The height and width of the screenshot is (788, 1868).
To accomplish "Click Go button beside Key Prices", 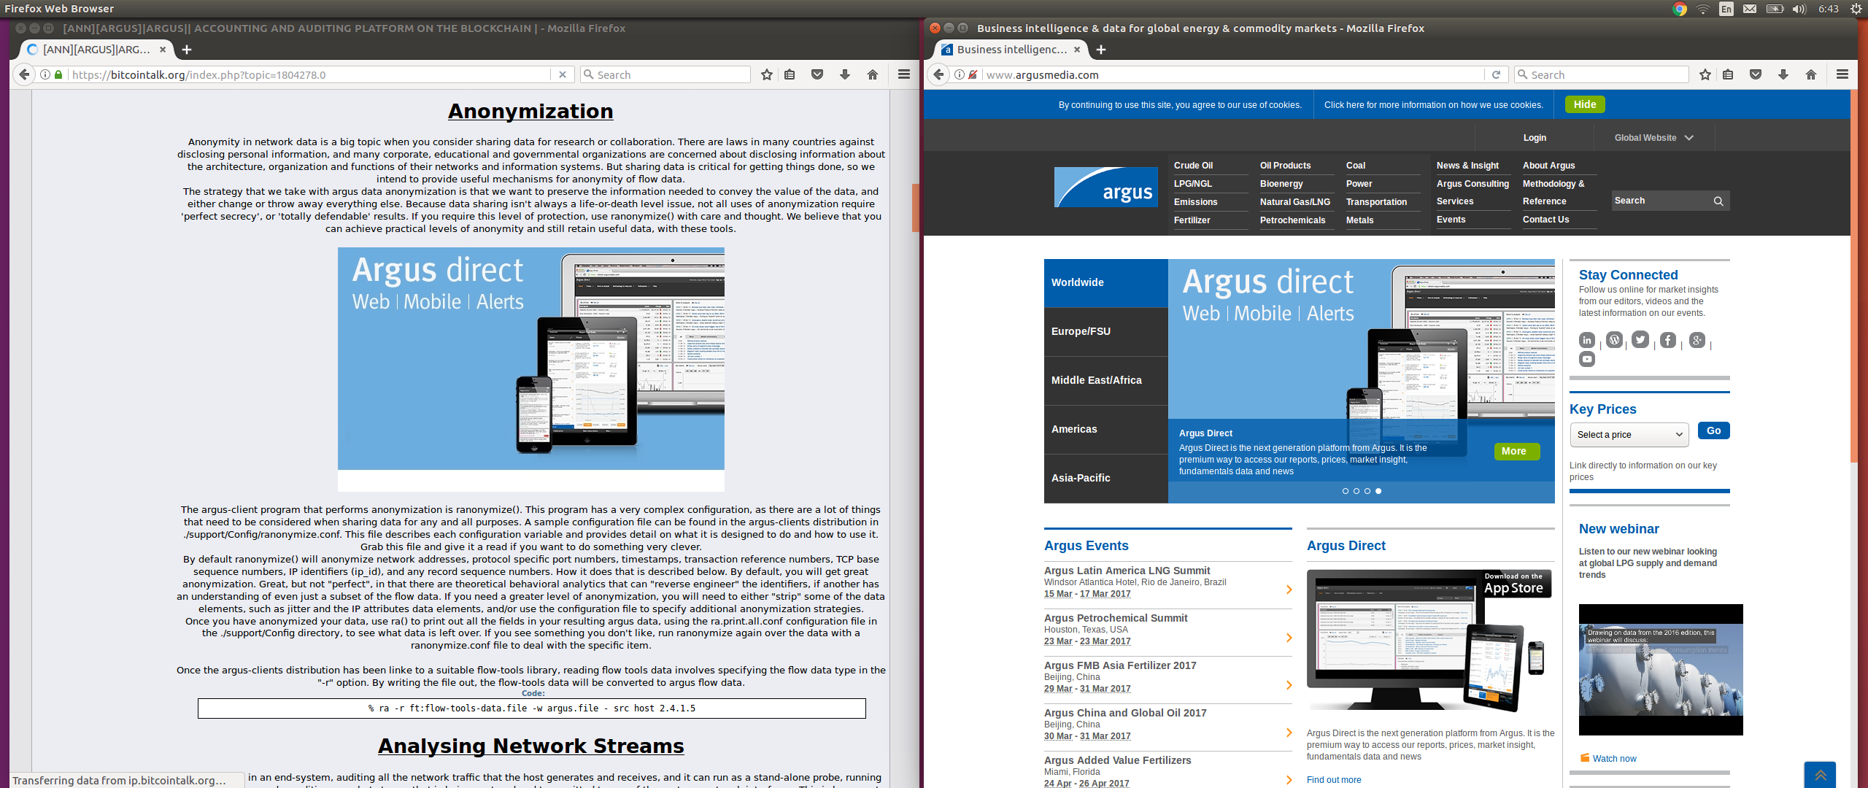I will (1713, 430).
